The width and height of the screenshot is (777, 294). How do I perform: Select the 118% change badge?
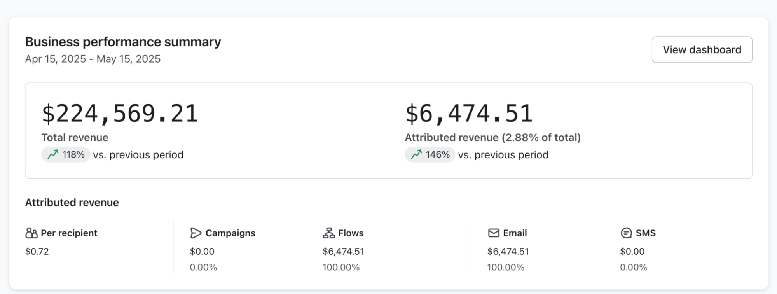(66, 155)
